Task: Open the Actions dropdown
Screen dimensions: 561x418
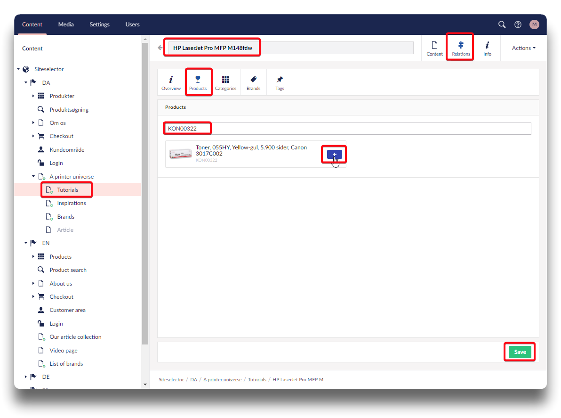Action: pos(523,48)
